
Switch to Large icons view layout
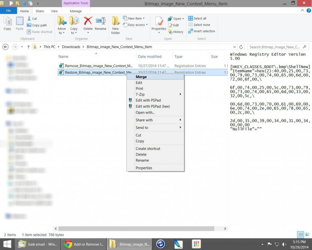(307, 234)
